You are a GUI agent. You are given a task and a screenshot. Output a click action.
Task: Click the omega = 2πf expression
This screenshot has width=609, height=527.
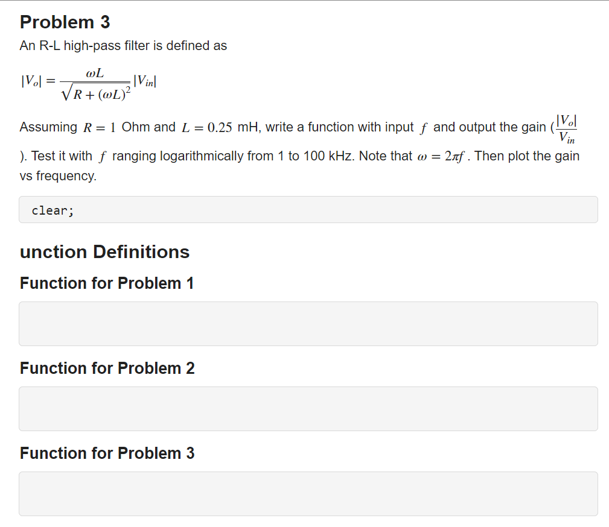(441, 156)
